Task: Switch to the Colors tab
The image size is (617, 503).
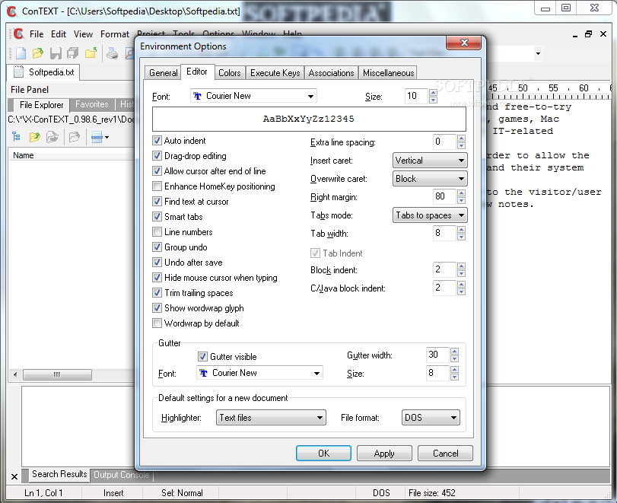Action: click(230, 73)
